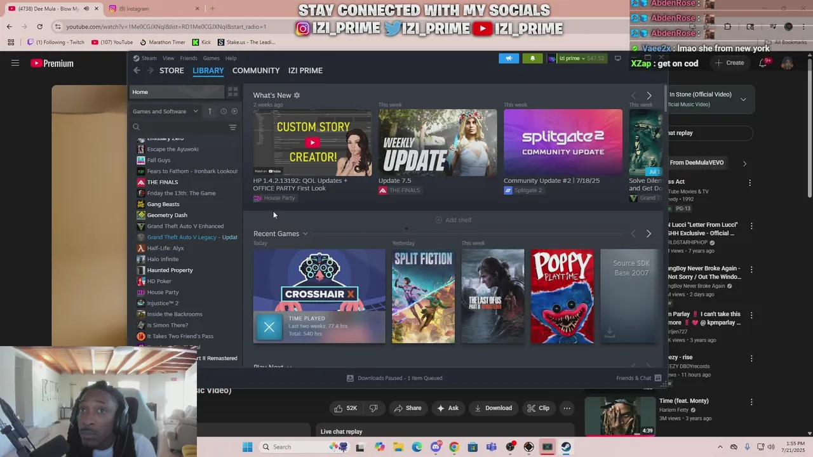
Task: Open Steam LIBRARY tab
Action: (x=208, y=70)
